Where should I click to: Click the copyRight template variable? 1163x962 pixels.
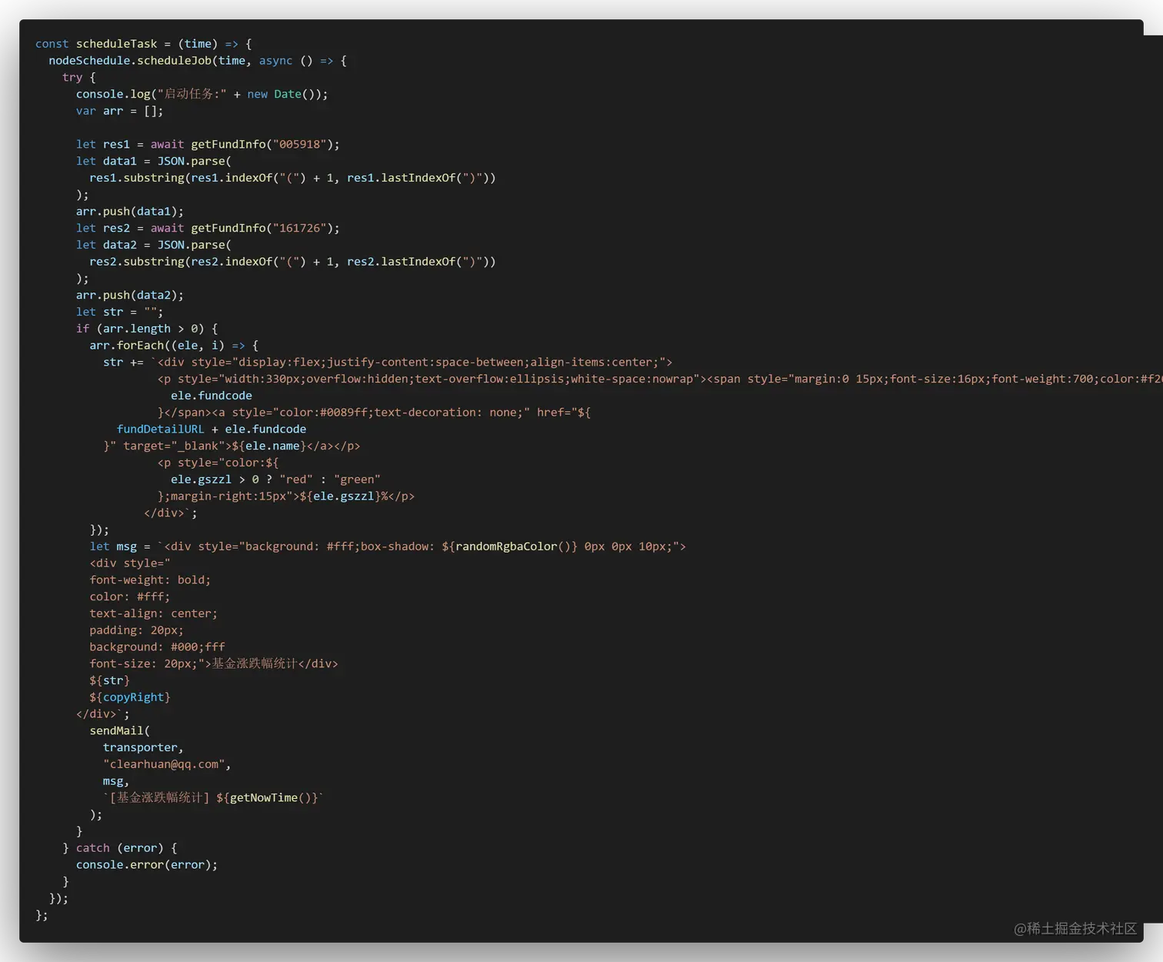click(x=132, y=696)
